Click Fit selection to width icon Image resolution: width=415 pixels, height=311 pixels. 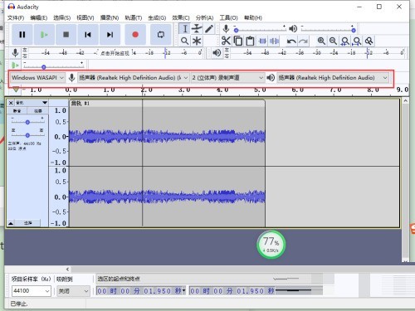[x=345, y=41]
